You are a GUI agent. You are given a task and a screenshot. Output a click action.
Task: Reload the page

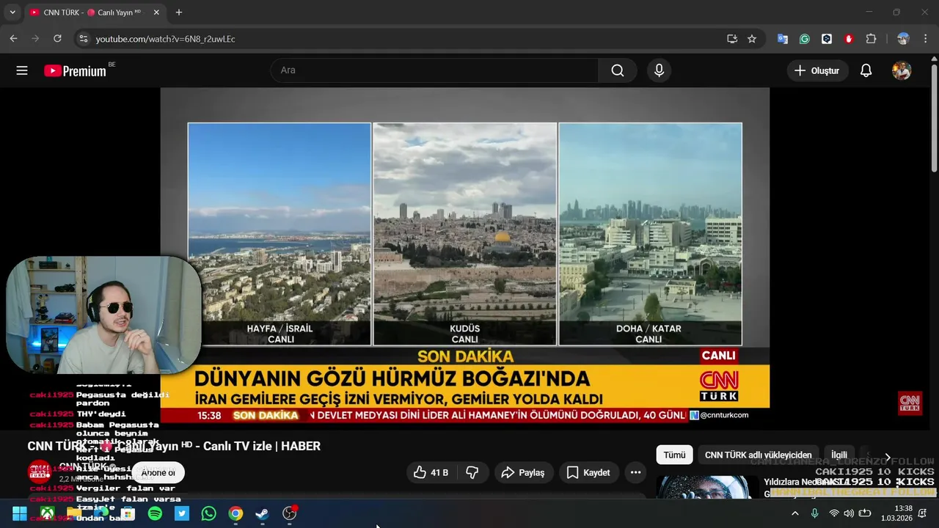pos(57,39)
